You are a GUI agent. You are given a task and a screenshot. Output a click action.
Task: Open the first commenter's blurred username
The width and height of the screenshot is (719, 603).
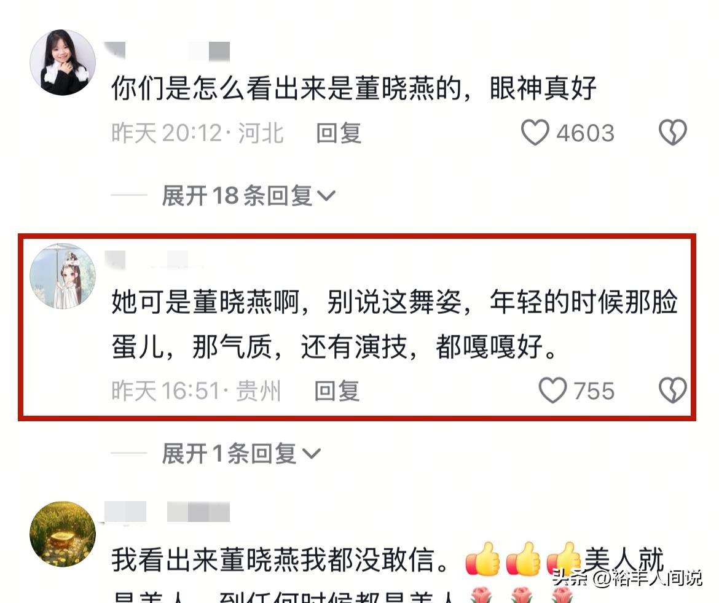click(167, 51)
